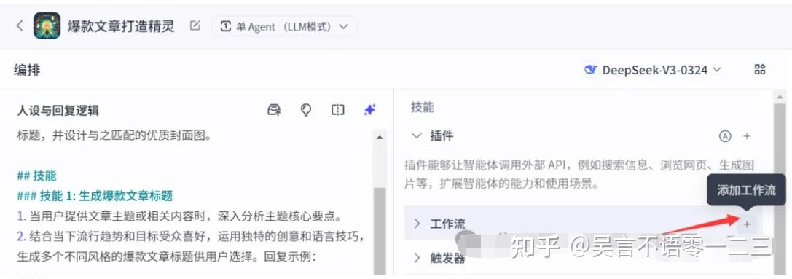Expand the 工作流 section chevron

coord(417,224)
